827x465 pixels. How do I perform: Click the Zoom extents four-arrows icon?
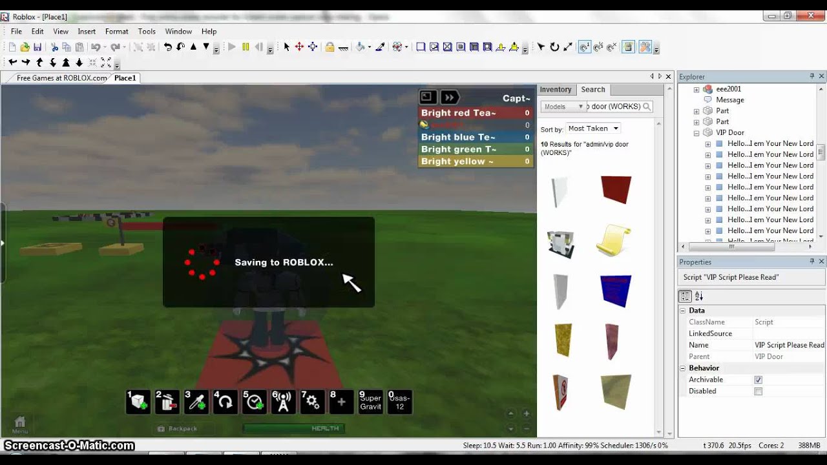coord(106,63)
